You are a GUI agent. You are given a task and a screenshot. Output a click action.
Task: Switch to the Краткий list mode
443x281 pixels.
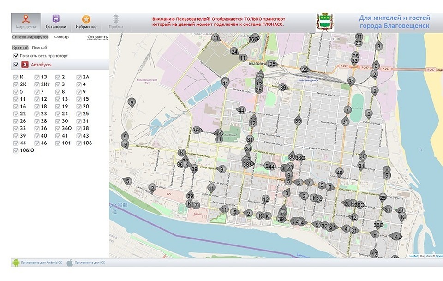pos(20,48)
